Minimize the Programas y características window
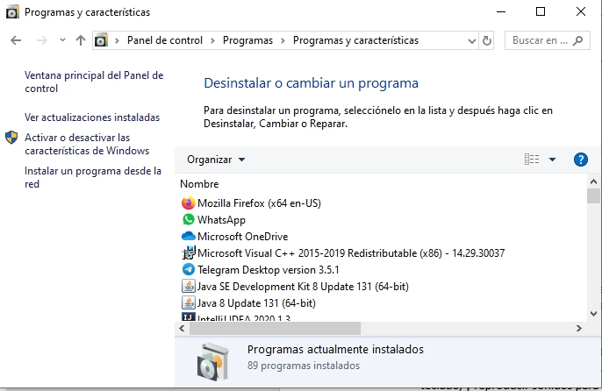This screenshot has height=391, width=602. pyautogui.click(x=501, y=12)
